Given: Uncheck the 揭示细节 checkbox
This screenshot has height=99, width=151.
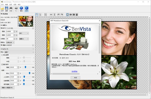Looking at the screenshot, I should [2, 64].
